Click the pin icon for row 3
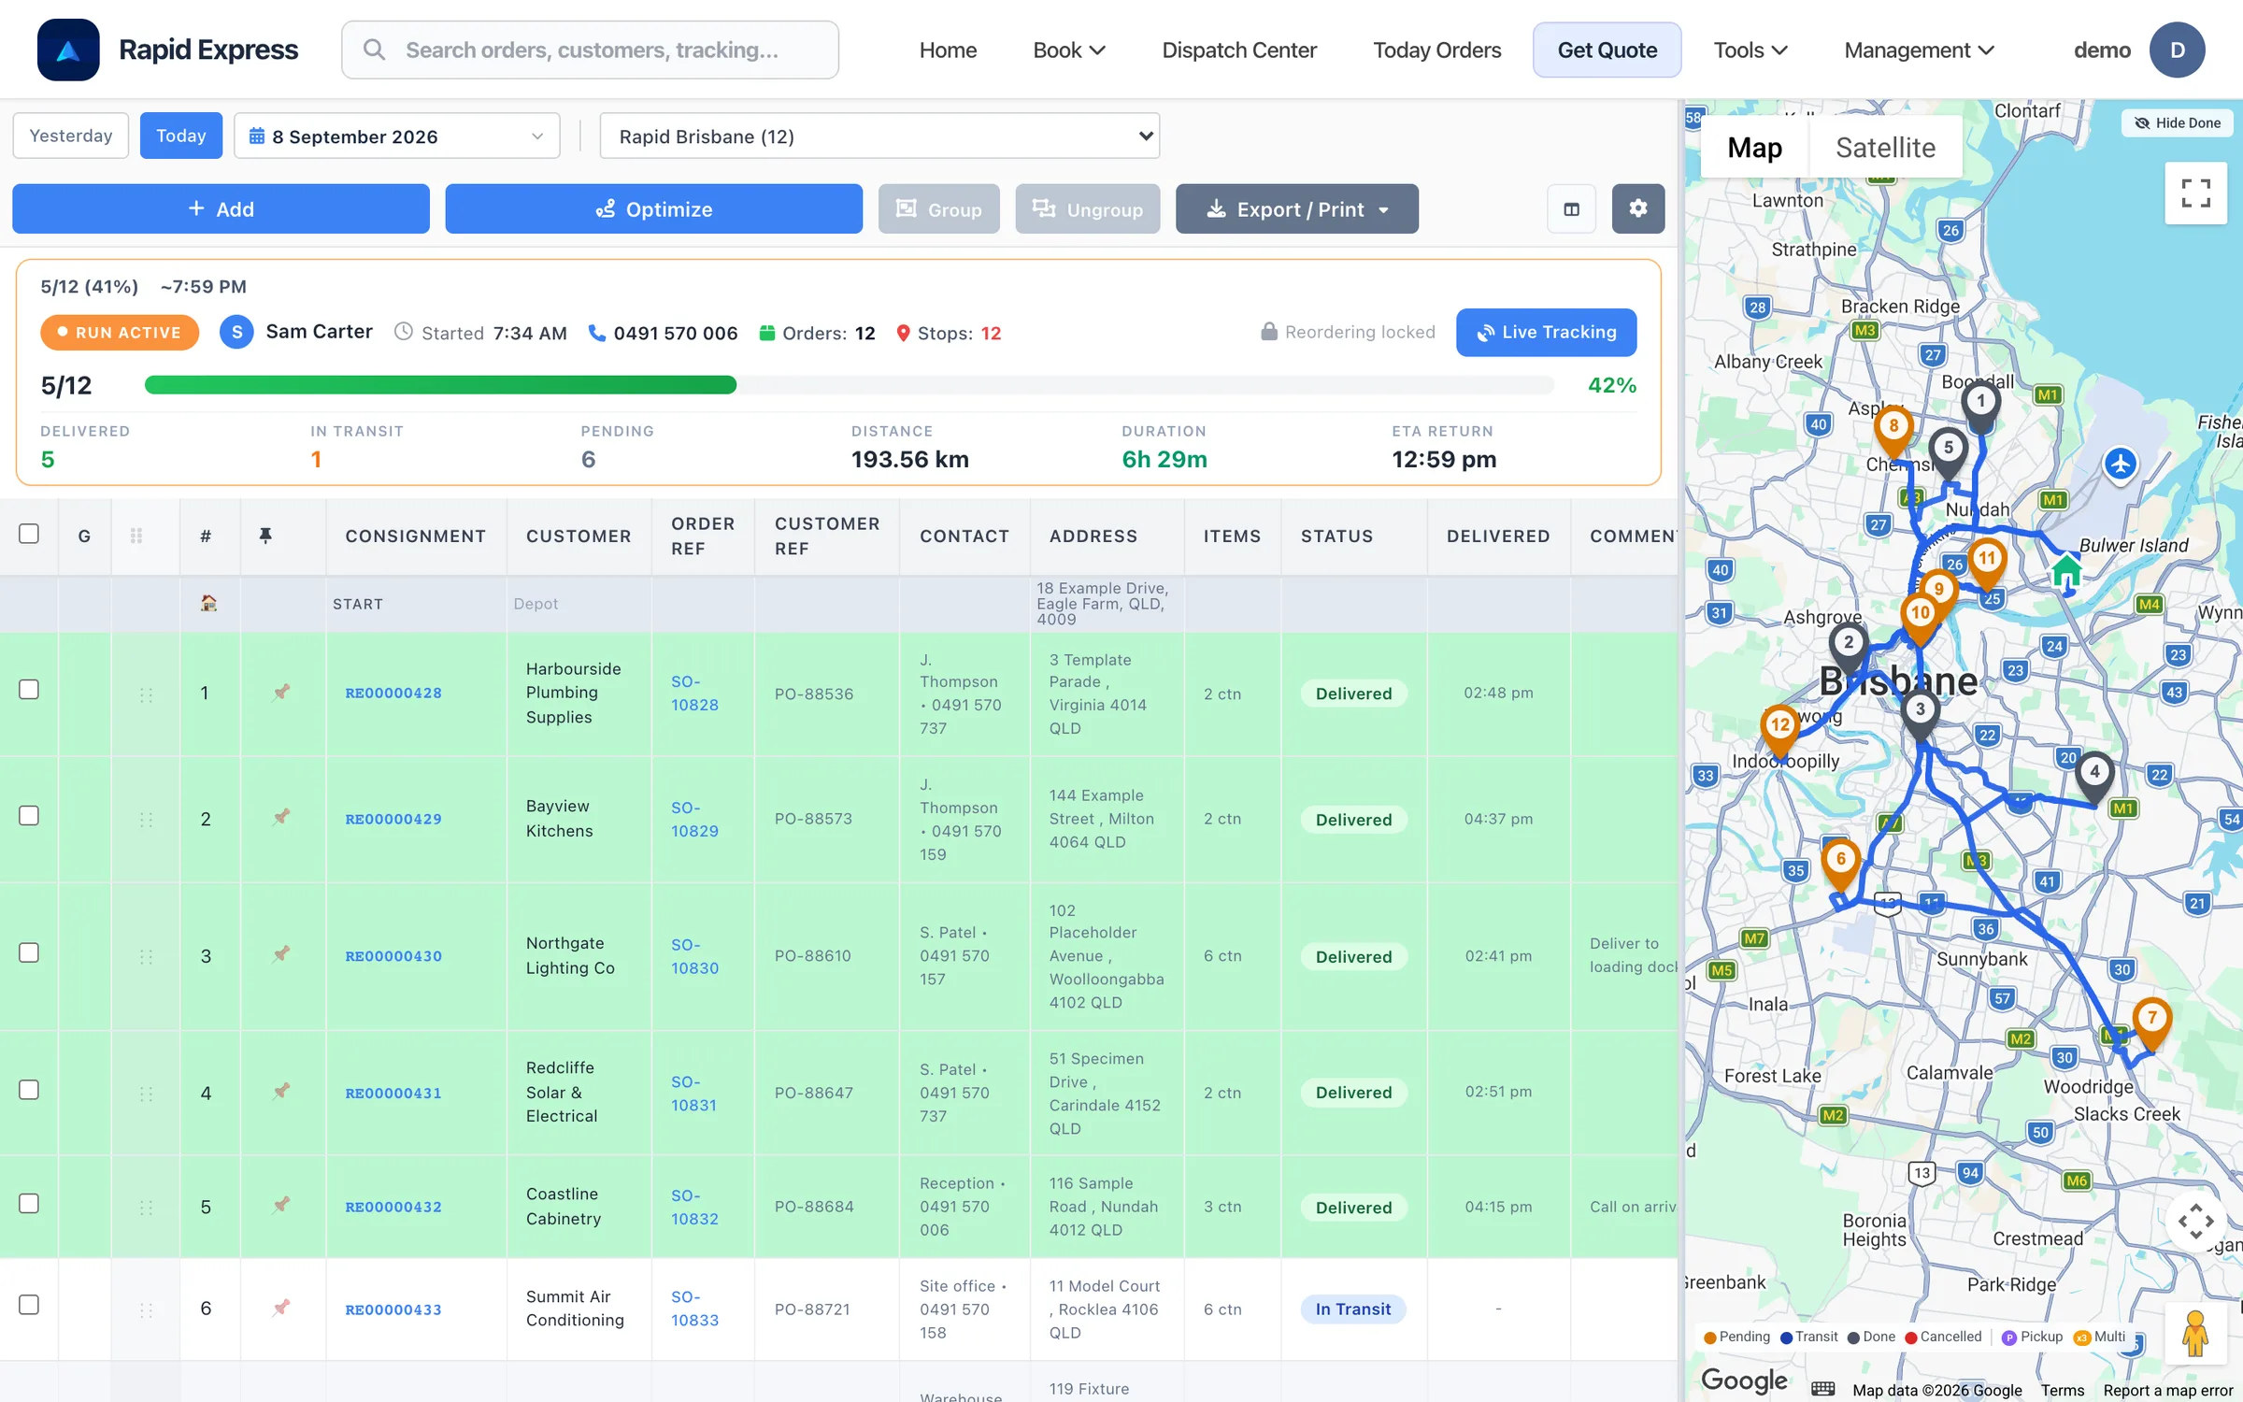This screenshot has width=2243, height=1402. click(281, 954)
